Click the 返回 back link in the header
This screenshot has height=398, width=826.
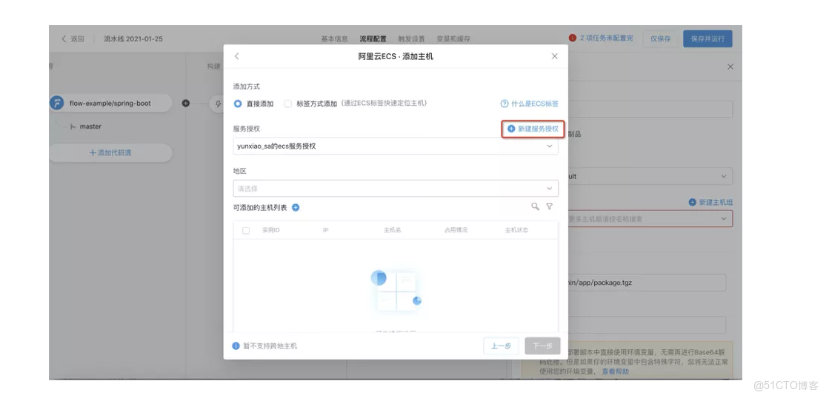tap(73, 39)
